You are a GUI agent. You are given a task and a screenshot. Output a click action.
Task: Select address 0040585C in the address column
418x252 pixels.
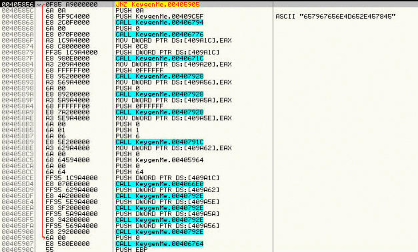[17, 11]
